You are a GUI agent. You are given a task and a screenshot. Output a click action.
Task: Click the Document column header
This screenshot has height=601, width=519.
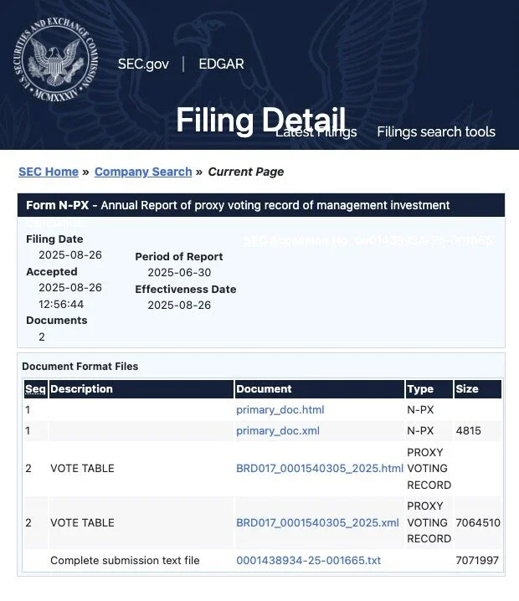[264, 389]
